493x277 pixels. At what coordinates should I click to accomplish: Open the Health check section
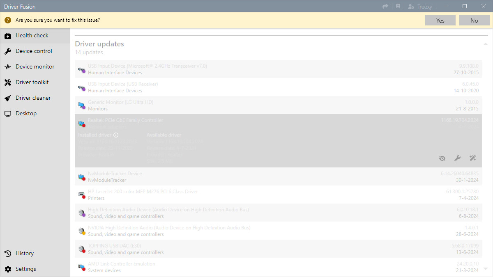[x=35, y=36]
